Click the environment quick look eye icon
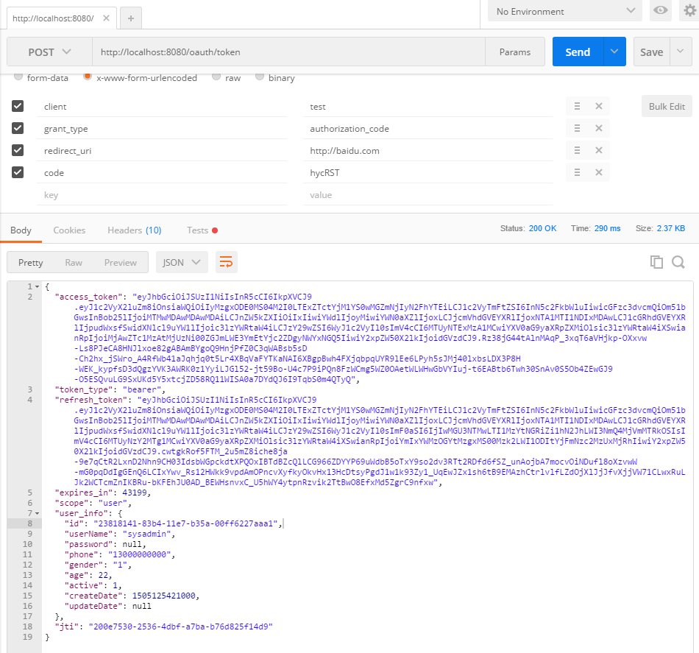The image size is (699, 653). 661,10
